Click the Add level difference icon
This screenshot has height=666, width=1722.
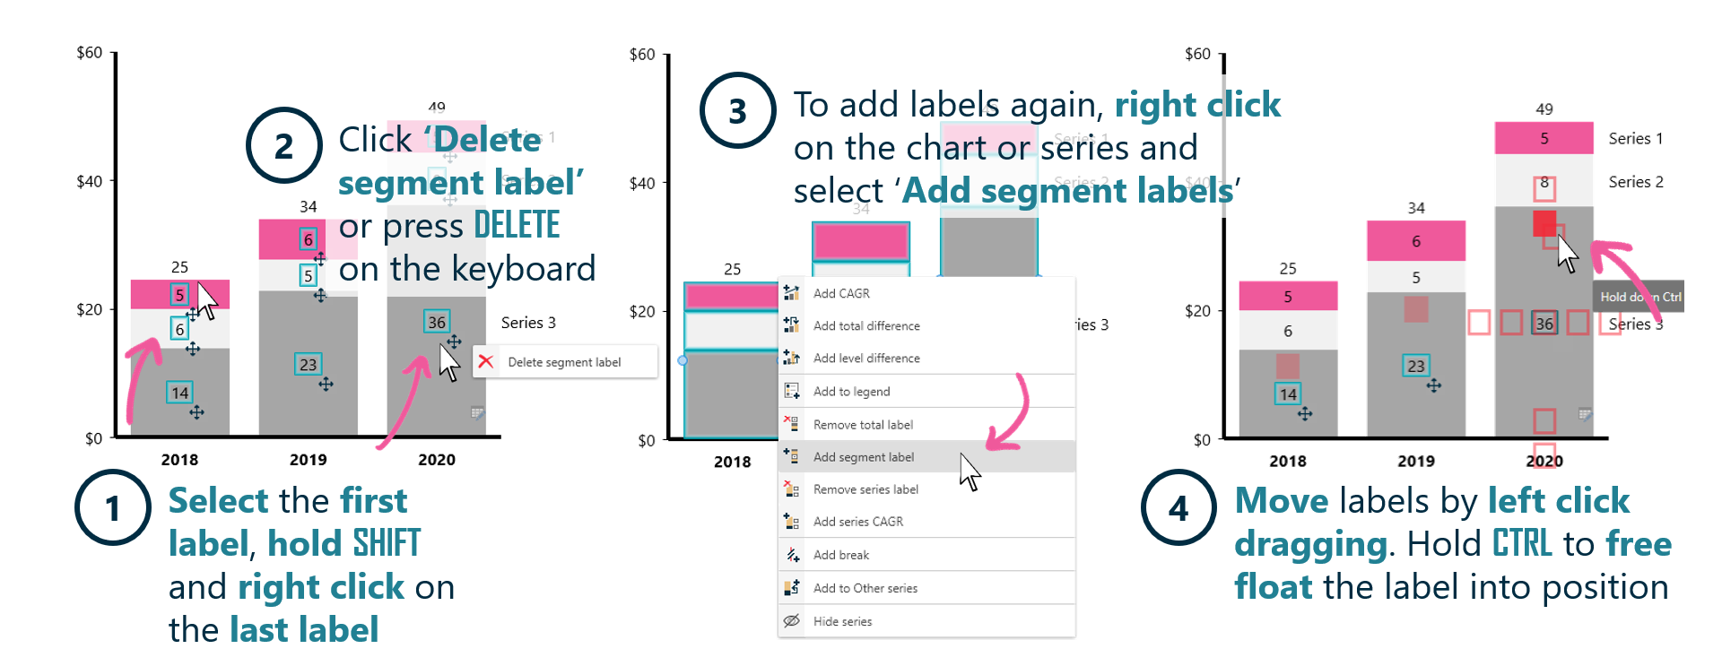[790, 358]
